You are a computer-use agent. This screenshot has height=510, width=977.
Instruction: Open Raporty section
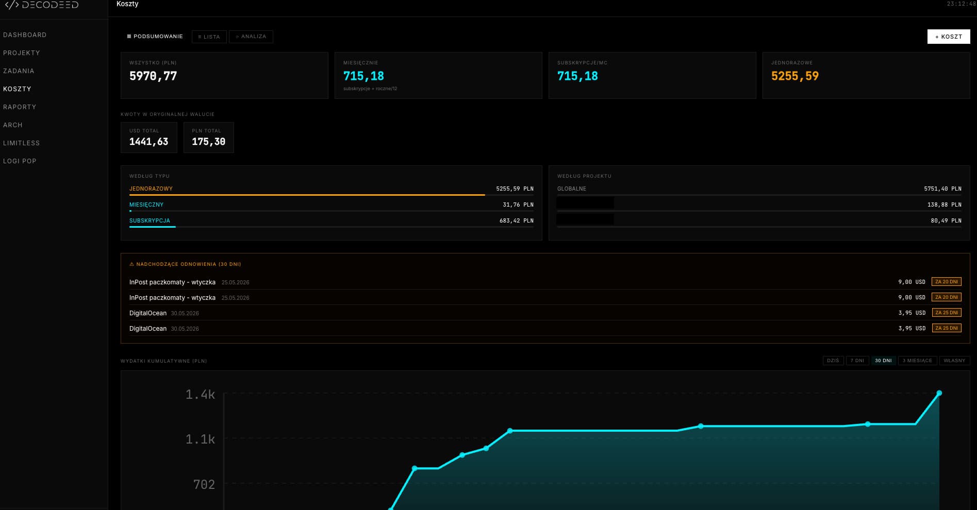click(x=20, y=107)
